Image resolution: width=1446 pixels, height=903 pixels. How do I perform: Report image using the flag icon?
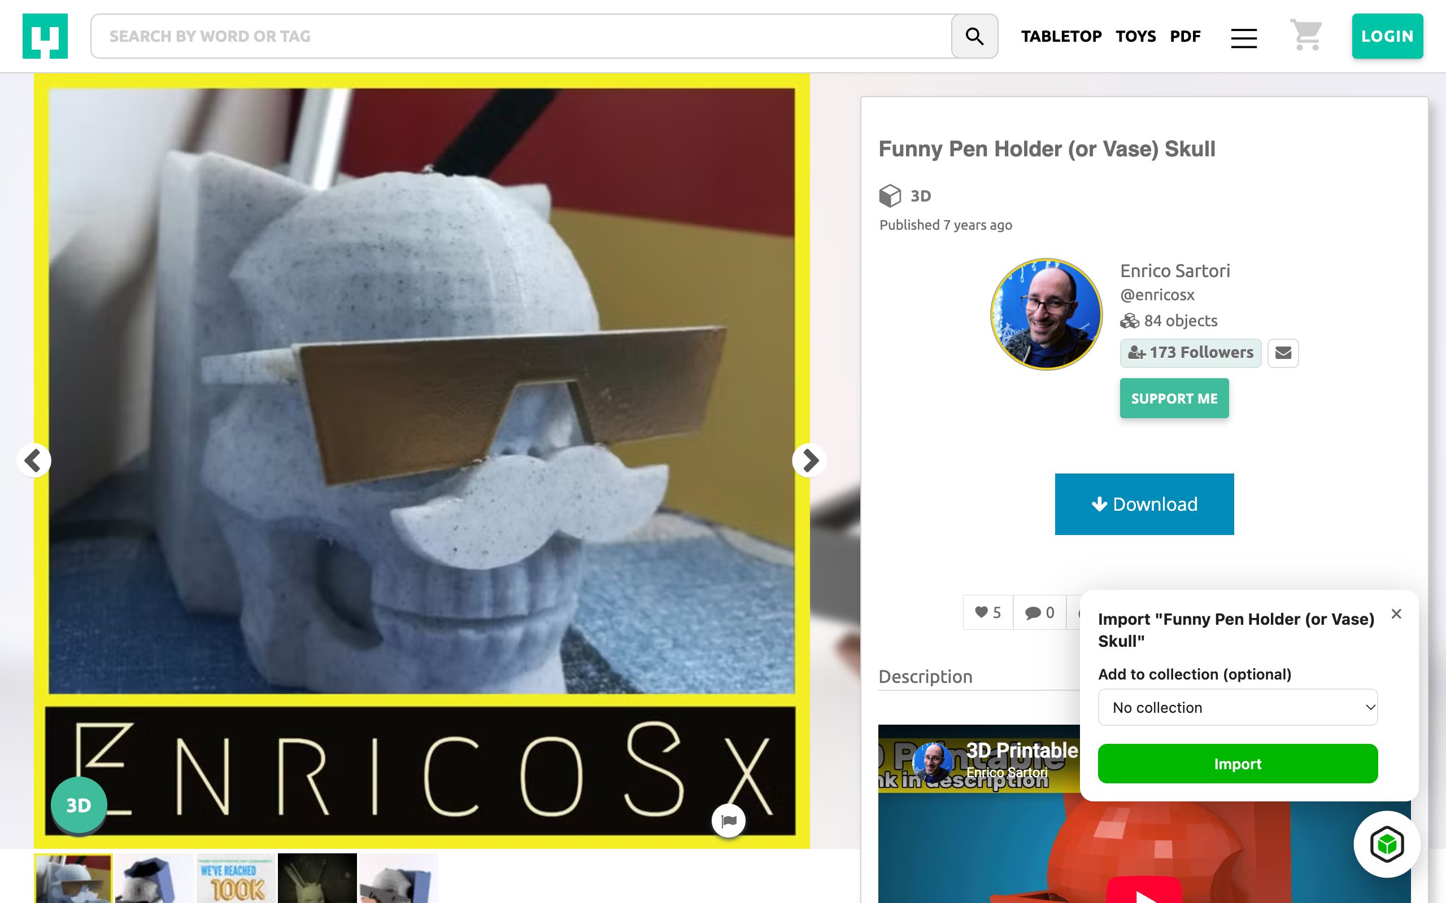tap(729, 821)
